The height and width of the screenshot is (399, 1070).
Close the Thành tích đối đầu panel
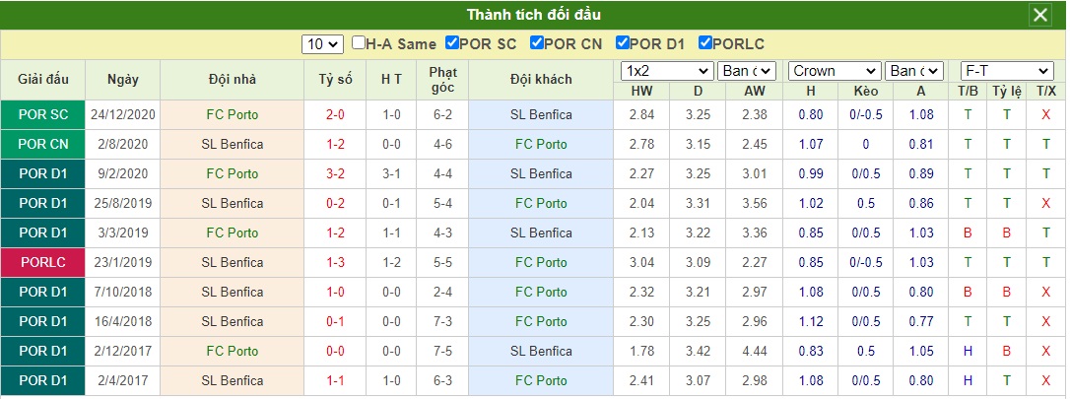[1040, 15]
